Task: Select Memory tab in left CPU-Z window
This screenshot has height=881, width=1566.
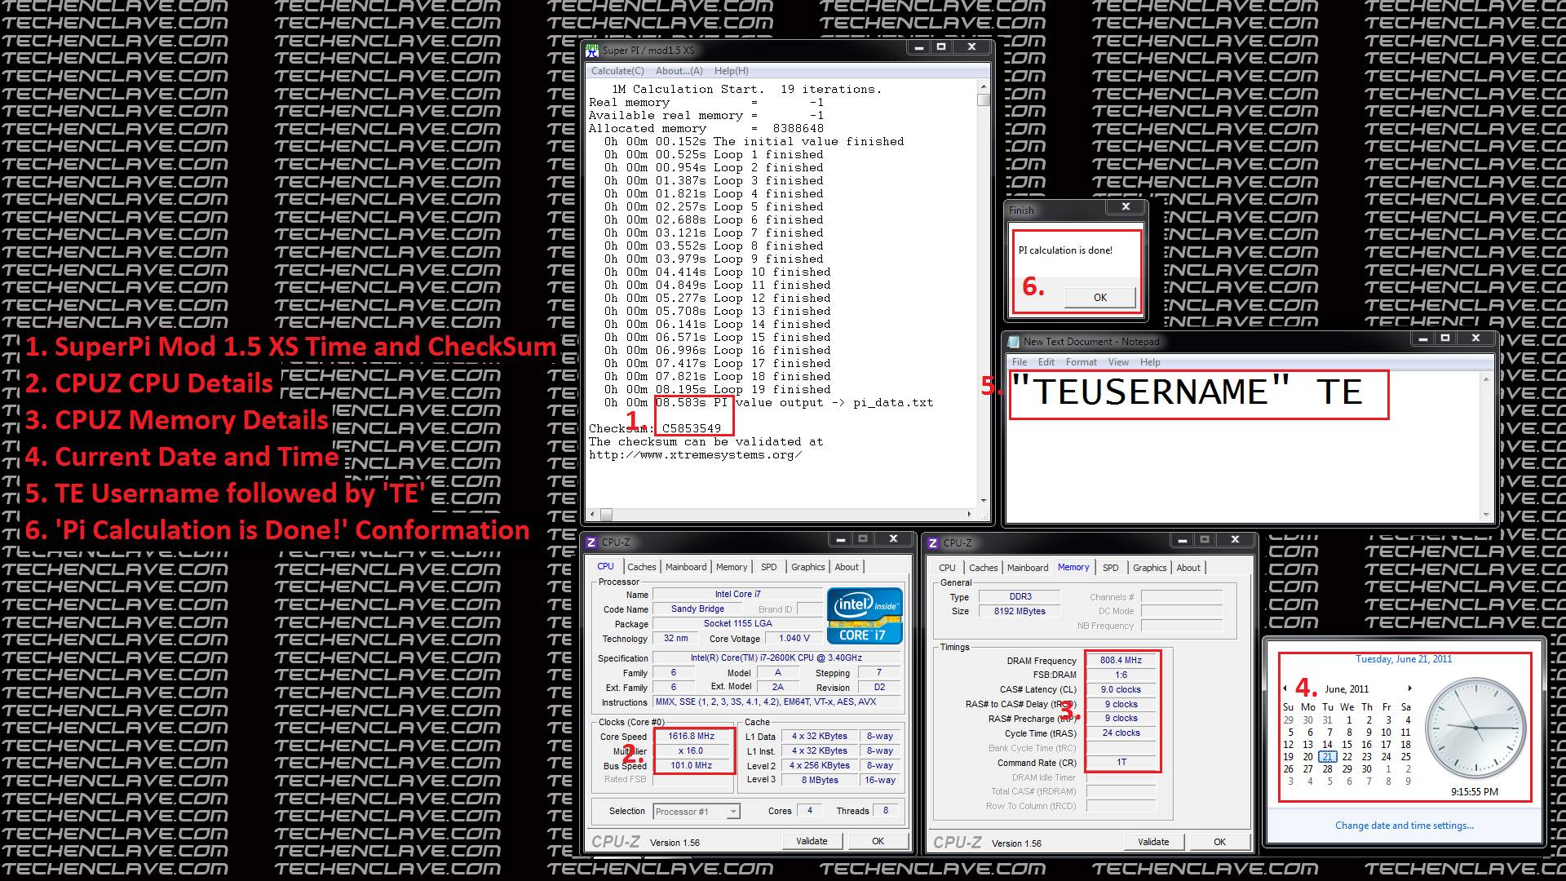Action: coord(732,567)
